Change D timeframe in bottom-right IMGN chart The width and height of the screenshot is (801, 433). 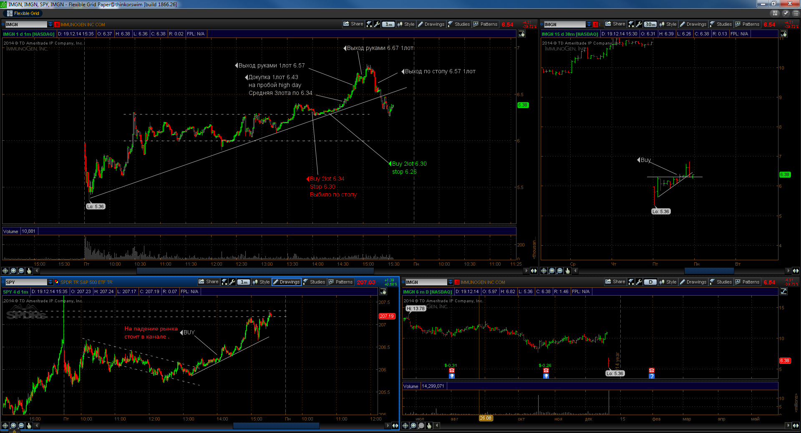coord(650,282)
